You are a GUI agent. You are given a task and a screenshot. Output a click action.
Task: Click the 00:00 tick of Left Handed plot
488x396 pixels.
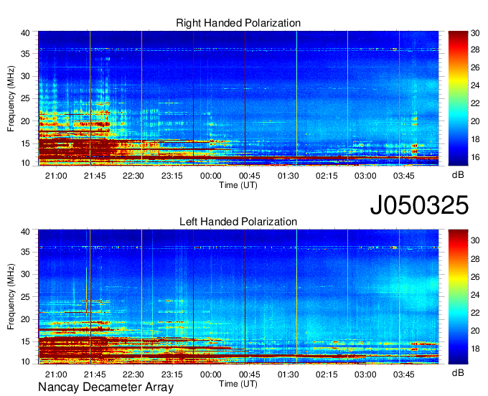coord(211,374)
